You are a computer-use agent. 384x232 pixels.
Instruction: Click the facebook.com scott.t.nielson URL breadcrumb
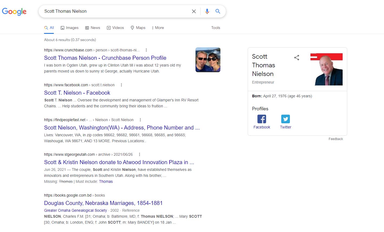point(79,85)
